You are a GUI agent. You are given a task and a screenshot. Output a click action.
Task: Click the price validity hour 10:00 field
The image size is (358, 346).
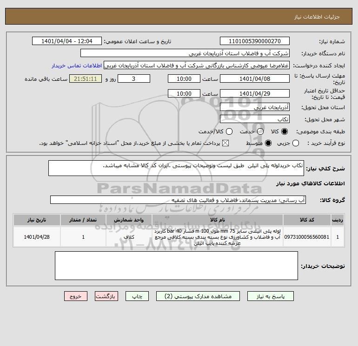[184, 93]
